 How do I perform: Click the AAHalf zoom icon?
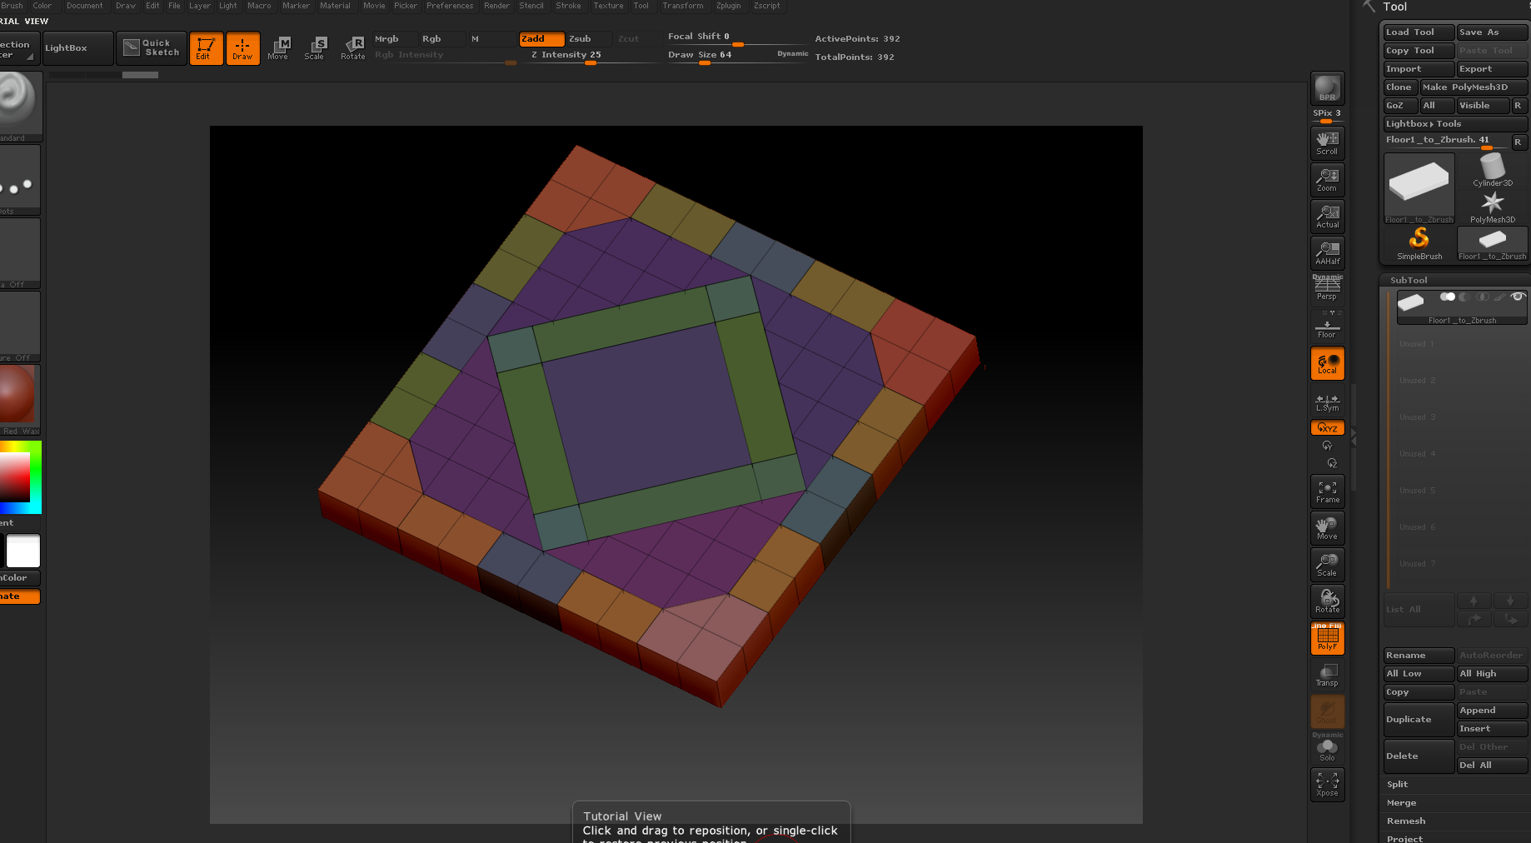(1327, 252)
